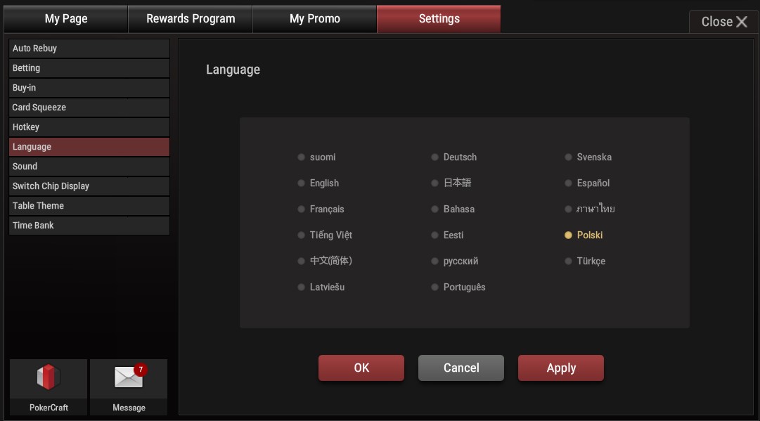
Task: Open the Rewards Program tab
Action: 191,19
